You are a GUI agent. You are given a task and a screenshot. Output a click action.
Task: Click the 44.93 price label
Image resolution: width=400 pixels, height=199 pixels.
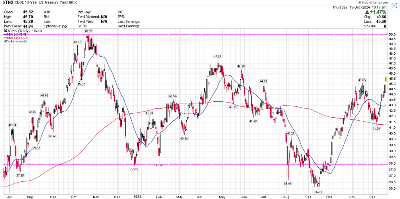263,81
